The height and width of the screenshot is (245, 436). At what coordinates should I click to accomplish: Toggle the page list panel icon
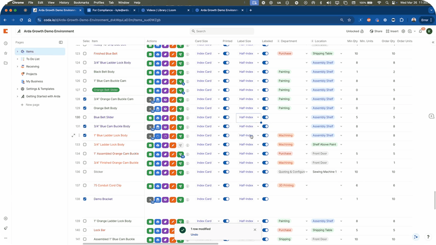pos(61,42)
